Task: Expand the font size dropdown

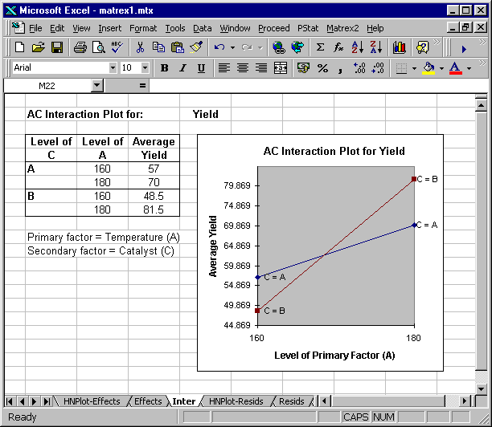Action: pos(145,68)
